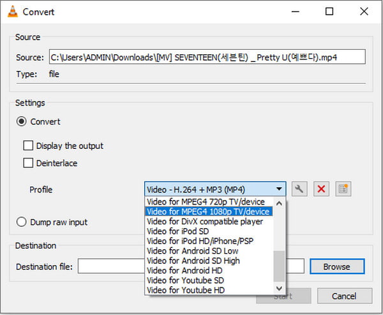Click the create new profile icon
The height and width of the screenshot is (315, 383).
343,189
